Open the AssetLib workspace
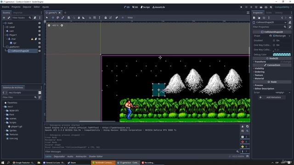The height and width of the screenshot is (165, 294). pyautogui.click(x=158, y=7)
